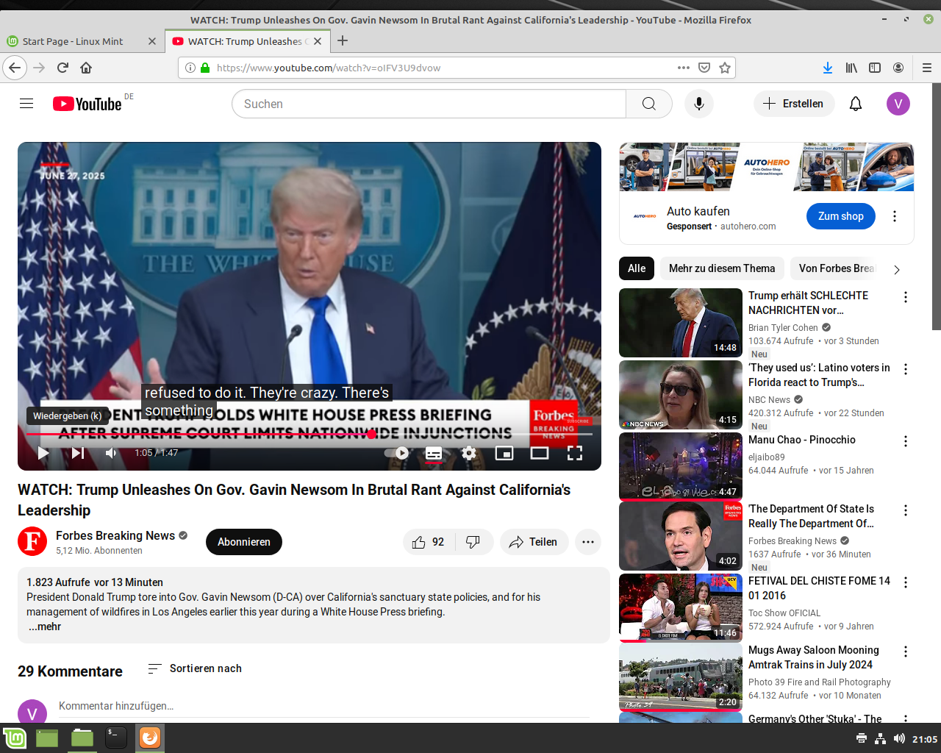This screenshot has width=941, height=753.
Task: Click the Kommentar hinzufügen field
Action: tap(324, 706)
